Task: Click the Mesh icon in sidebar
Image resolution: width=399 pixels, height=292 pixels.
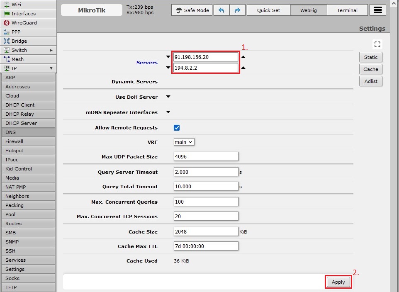Action: coord(7,59)
